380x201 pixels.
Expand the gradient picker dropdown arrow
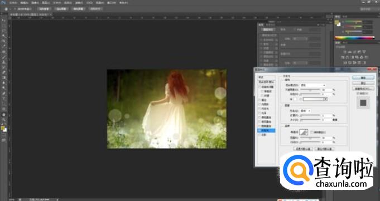(325, 99)
